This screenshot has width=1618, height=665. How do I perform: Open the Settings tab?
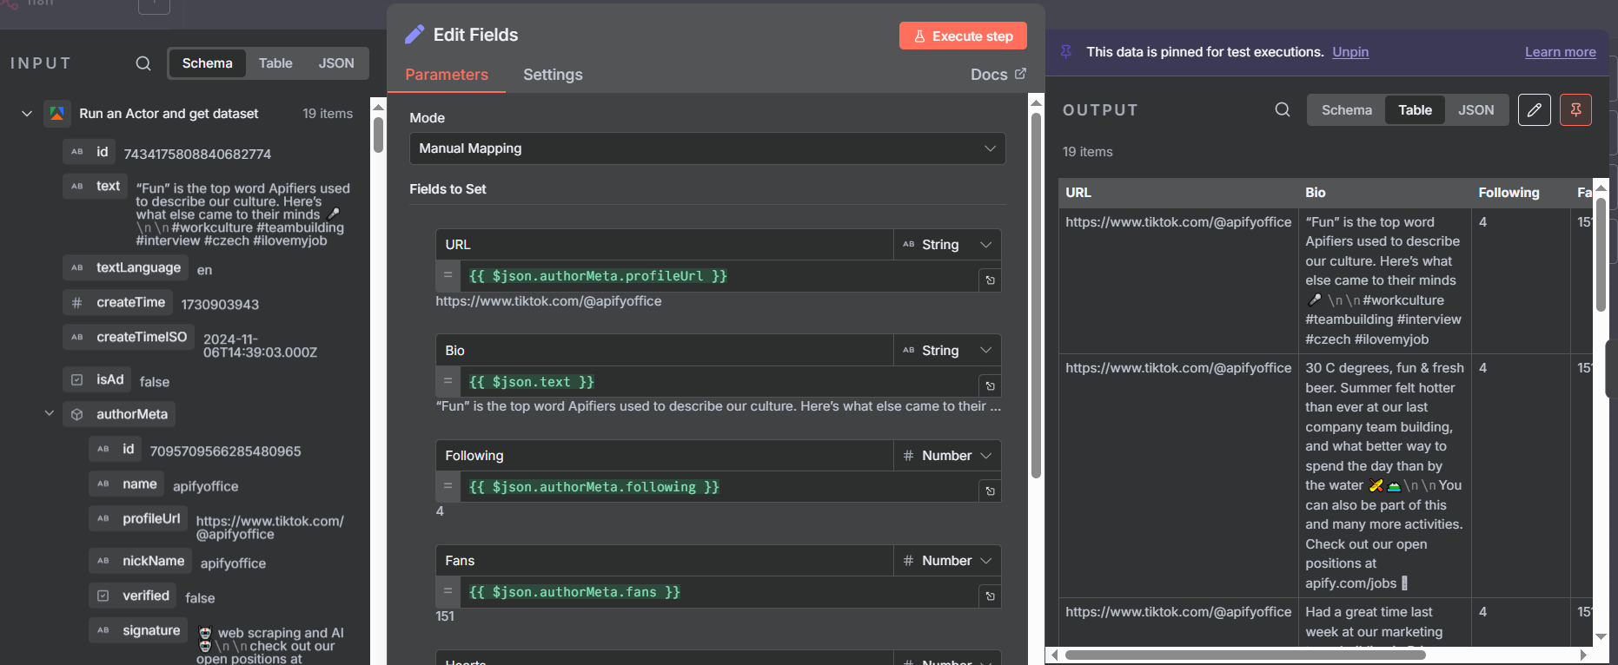point(553,75)
